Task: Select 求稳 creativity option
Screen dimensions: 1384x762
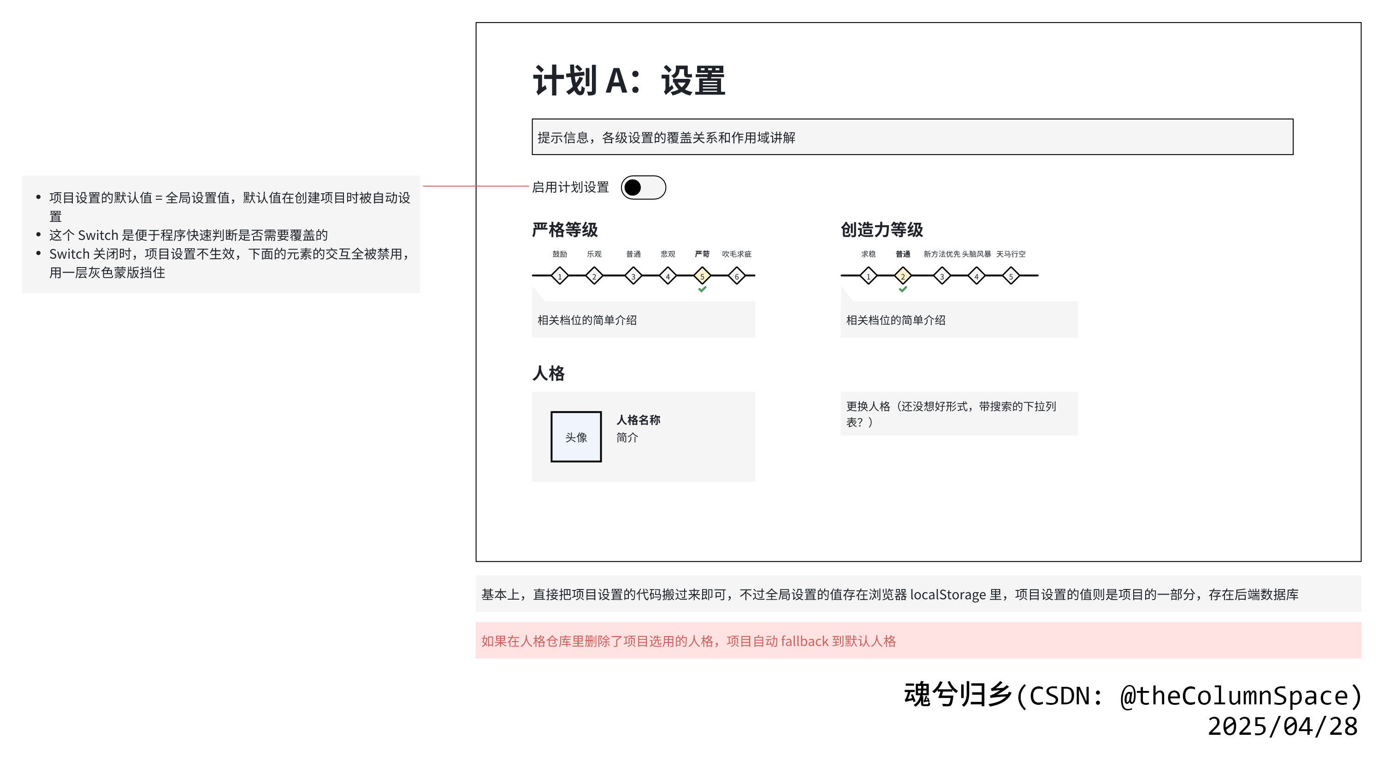Action: pos(869,276)
